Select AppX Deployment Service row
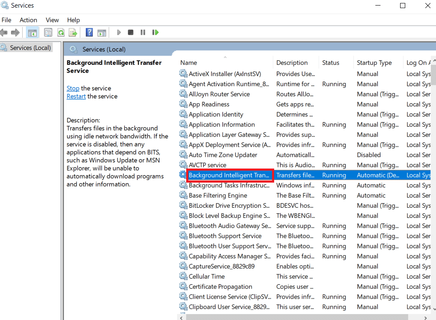Screen dimensions: 436x320 pos(229,145)
